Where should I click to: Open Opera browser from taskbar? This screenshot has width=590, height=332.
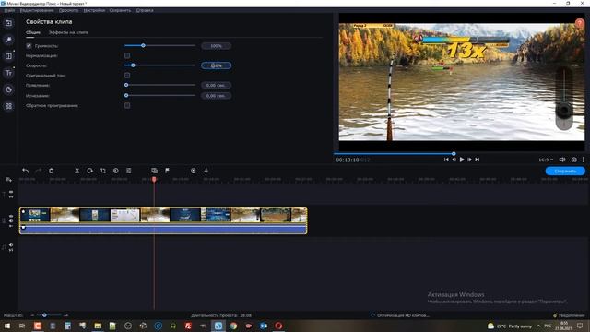click(278, 326)
